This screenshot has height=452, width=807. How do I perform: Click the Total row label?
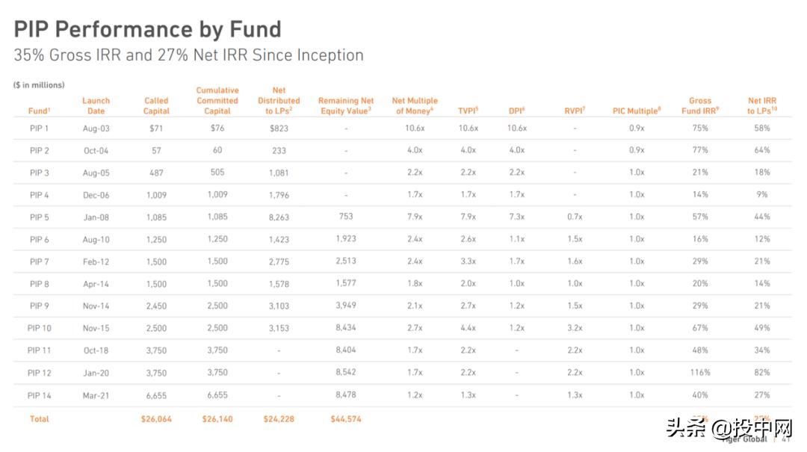[39, 419]
